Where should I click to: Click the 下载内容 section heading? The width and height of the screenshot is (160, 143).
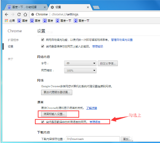[x=44, y=132]
